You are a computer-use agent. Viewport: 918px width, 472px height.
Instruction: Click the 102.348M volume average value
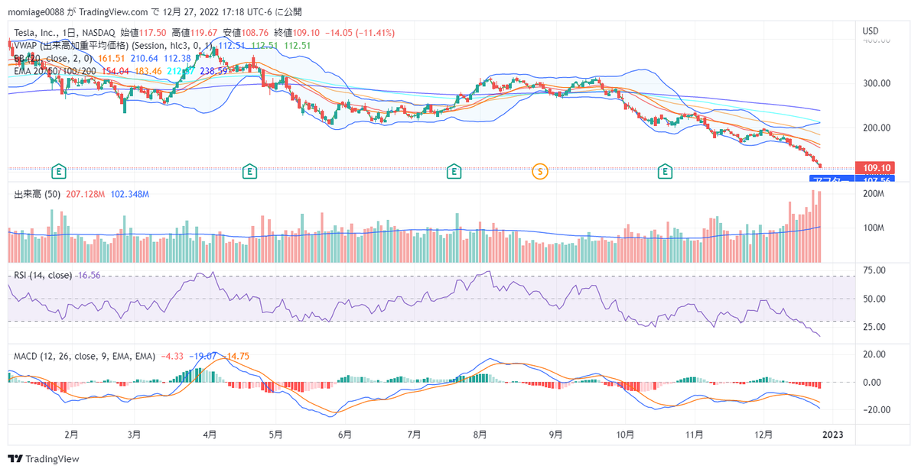[130, 195]
